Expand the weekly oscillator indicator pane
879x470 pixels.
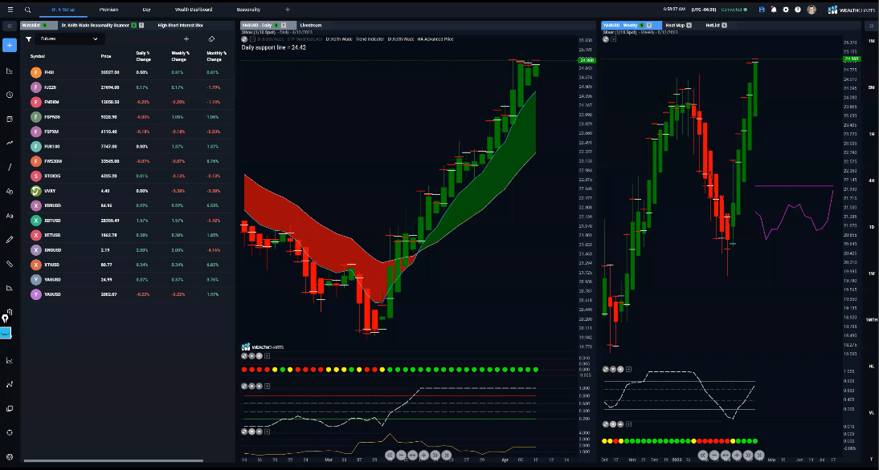tap(628, 369)
